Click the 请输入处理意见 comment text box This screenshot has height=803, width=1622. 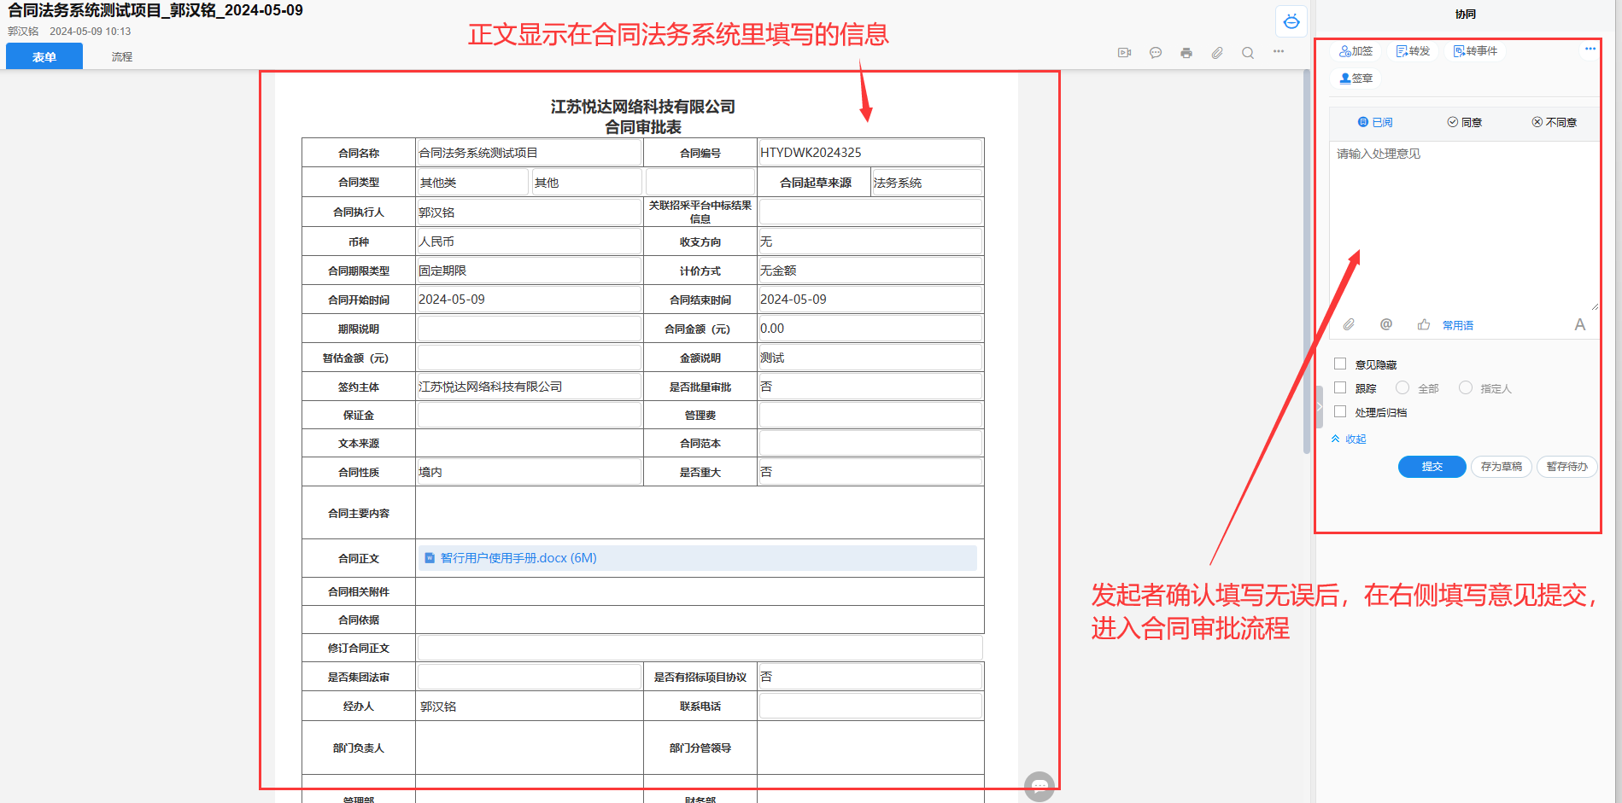tap(1462, 222)
